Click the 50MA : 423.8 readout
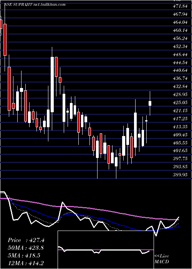192x269 pixels. [26, 248]
